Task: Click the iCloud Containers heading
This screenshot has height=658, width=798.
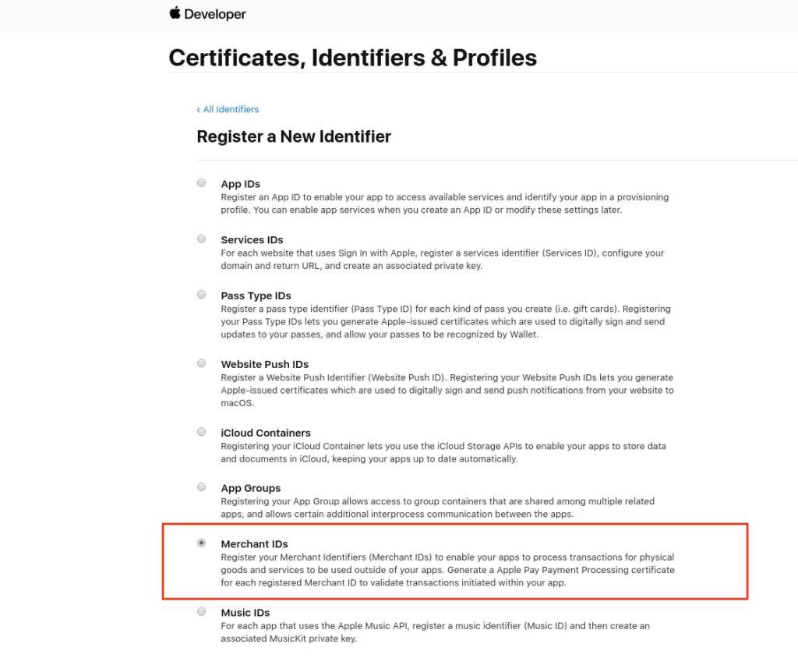Action: [x=266, y=433]
